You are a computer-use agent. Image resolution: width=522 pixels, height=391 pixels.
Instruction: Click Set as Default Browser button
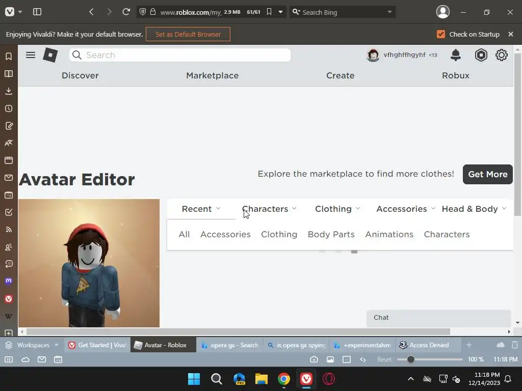[188, 34]
